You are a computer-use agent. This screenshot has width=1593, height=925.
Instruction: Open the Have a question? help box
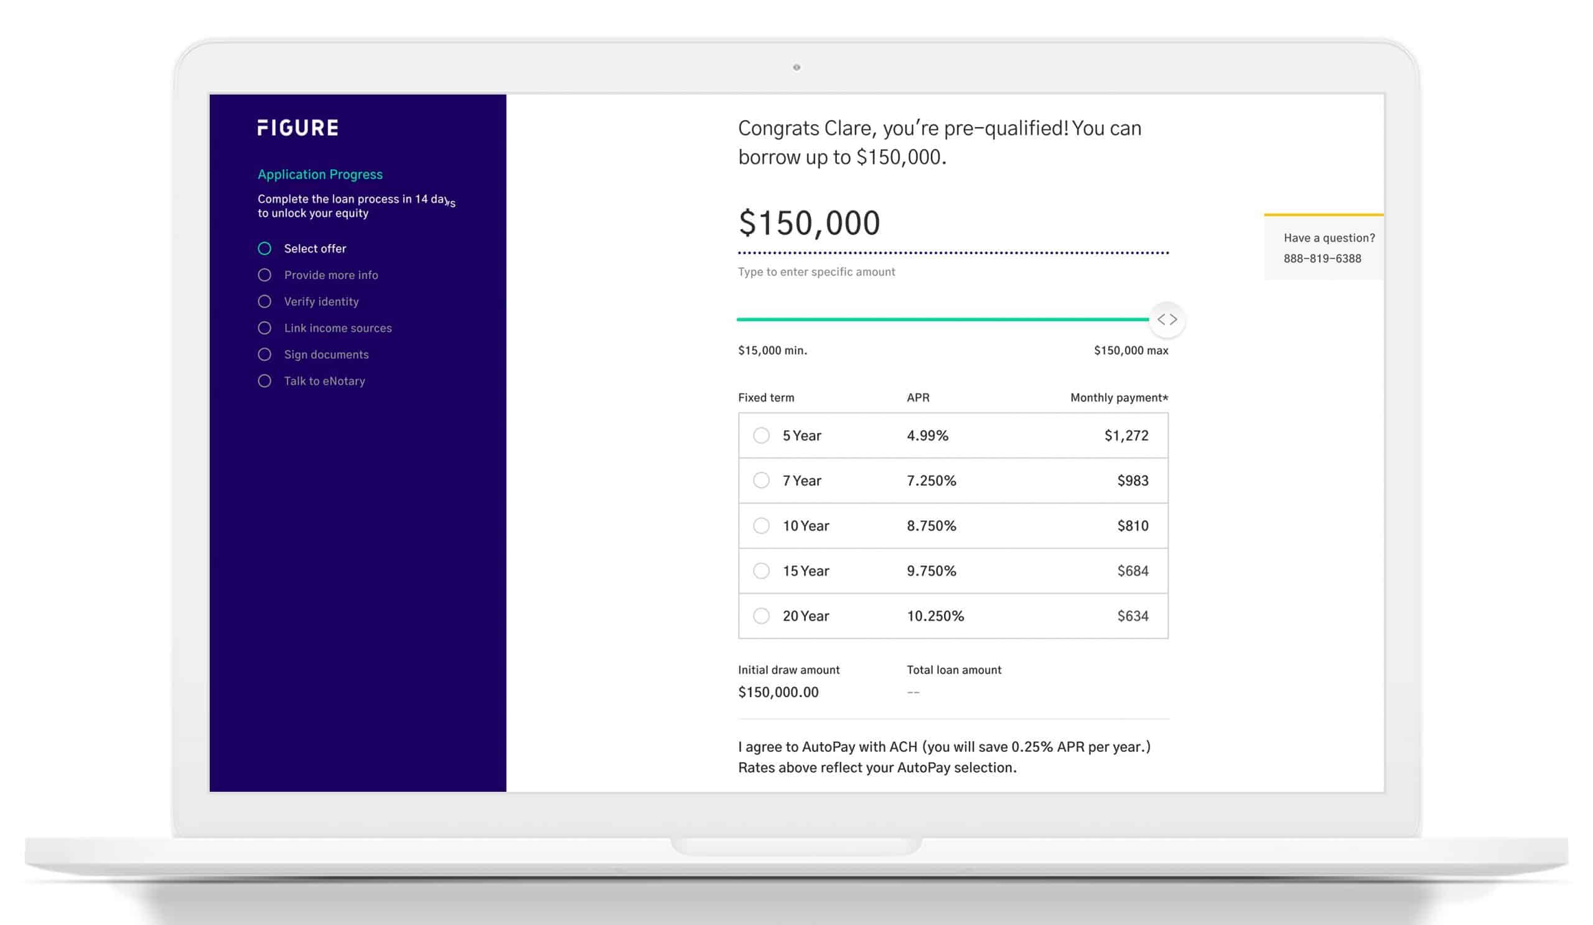tap(1329, 238)
